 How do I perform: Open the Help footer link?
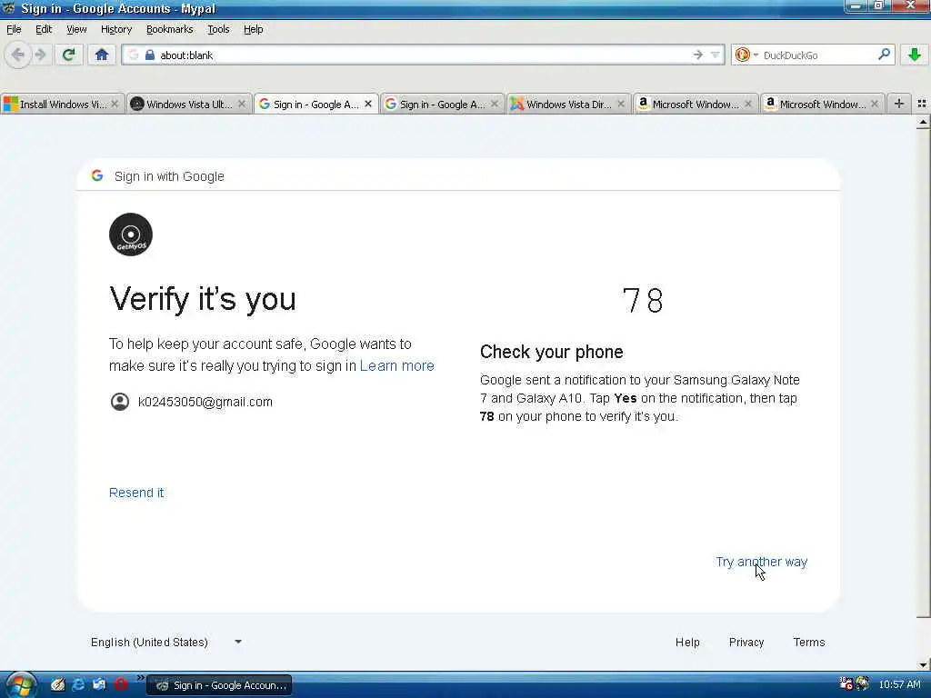pos(687,643)
